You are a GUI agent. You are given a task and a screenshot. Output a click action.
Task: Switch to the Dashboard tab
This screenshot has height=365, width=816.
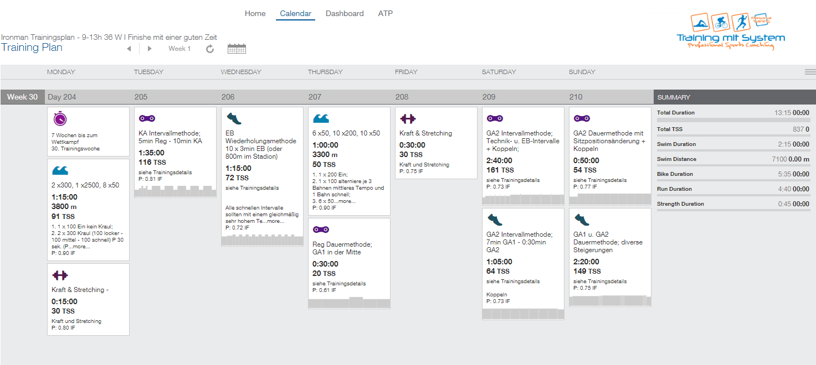(x=345, y=14)
